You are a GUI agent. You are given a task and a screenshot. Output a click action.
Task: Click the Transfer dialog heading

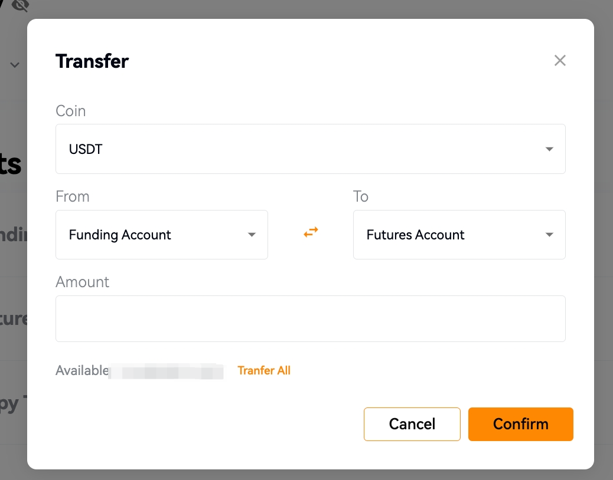coord(92,61)
